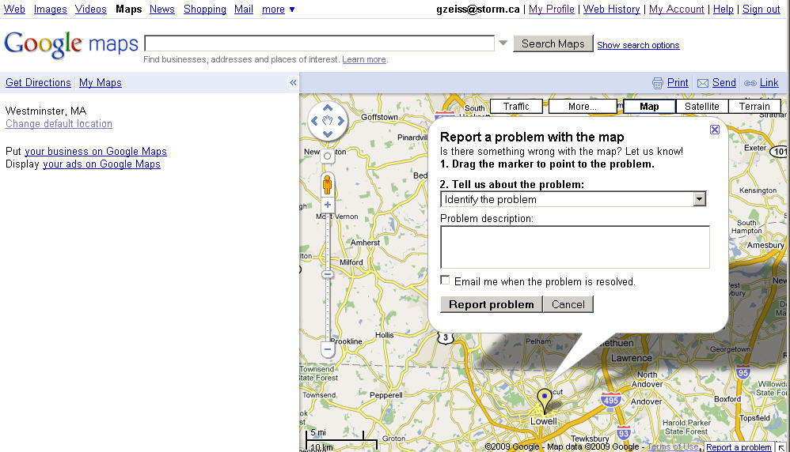This screenshot has height=452, width=790.
Task: Enable Email me when problem is resolved
Action: (446, 281)
